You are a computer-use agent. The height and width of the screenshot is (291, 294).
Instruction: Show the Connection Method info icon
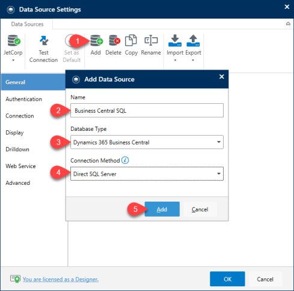pyautogui.click(x=125, y=160)
